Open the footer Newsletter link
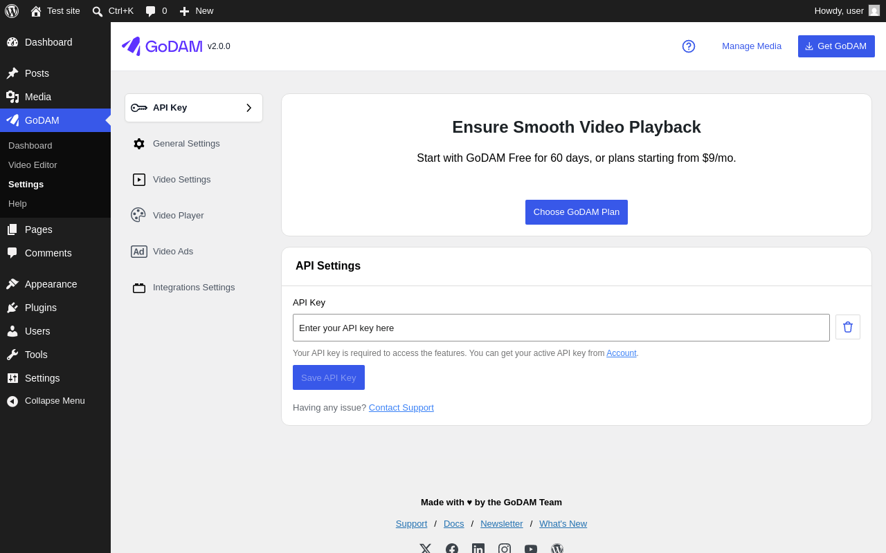The width and height of the screenshot is (886, 553). 502,524
